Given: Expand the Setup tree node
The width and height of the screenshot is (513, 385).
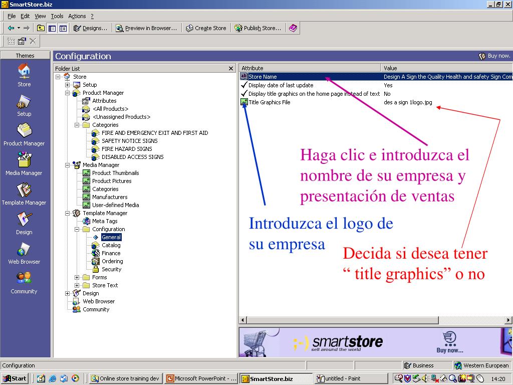Looking at the screenshot, I should click(x=68, y=85).
